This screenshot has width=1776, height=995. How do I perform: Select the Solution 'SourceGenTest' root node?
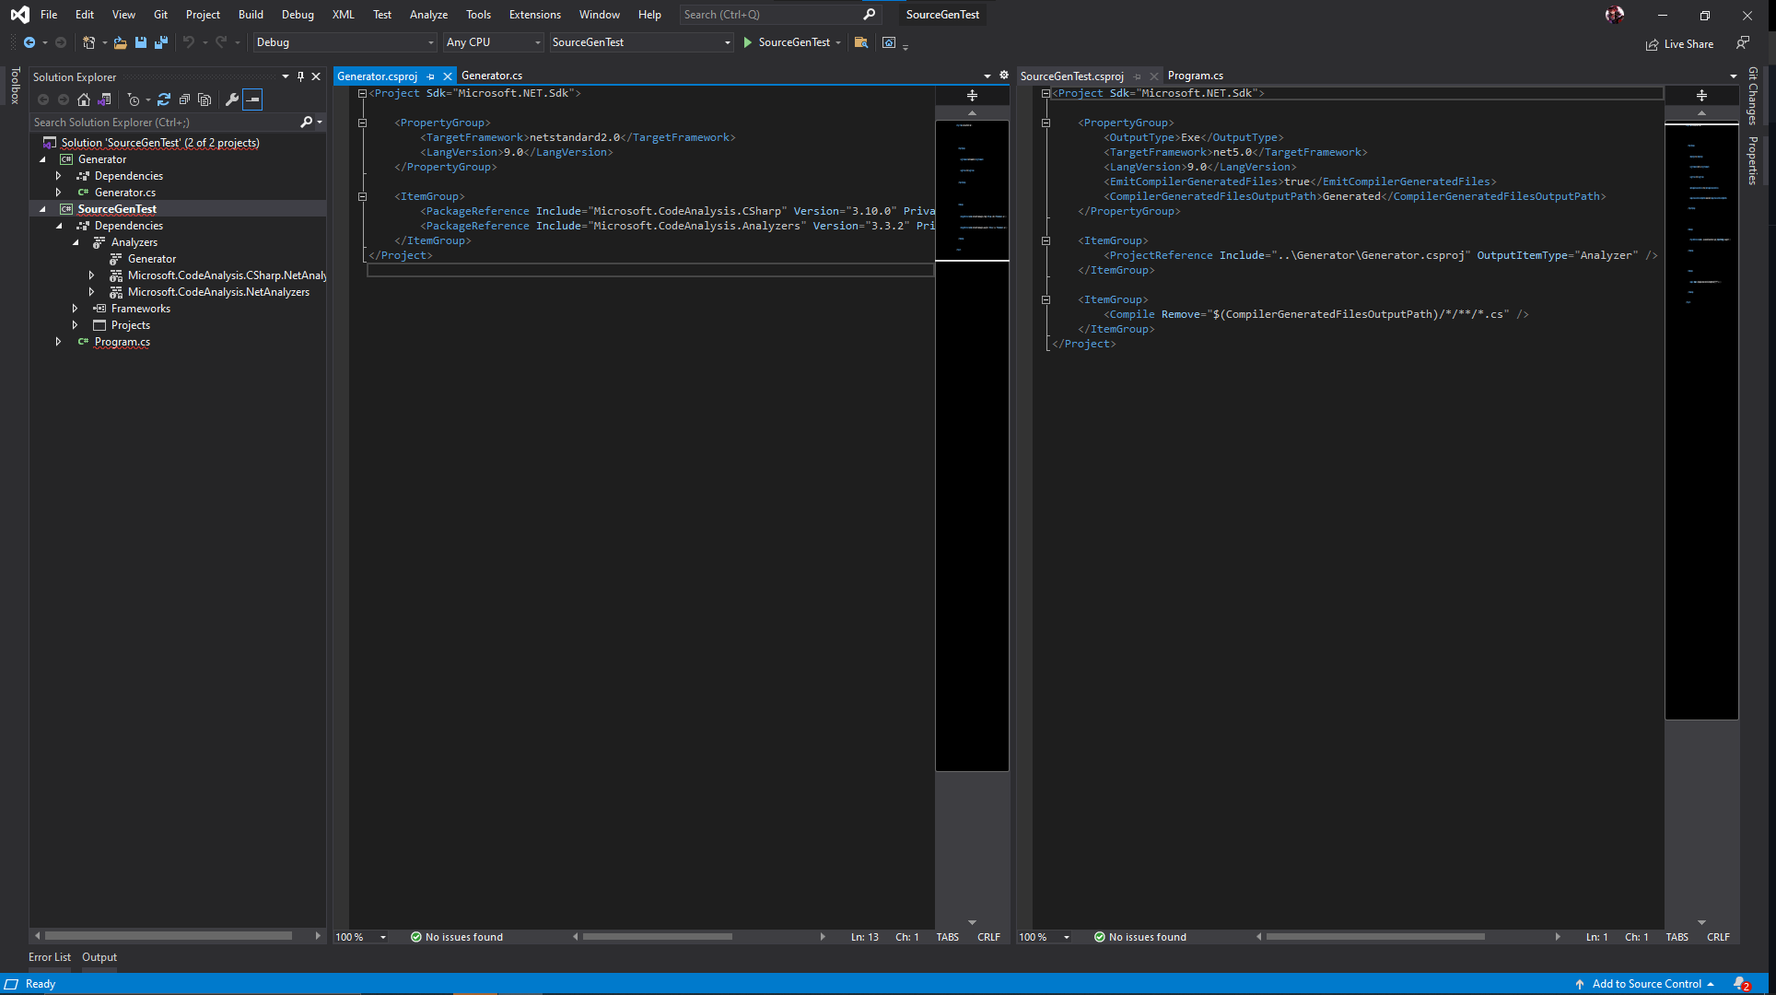coord(160,143)
